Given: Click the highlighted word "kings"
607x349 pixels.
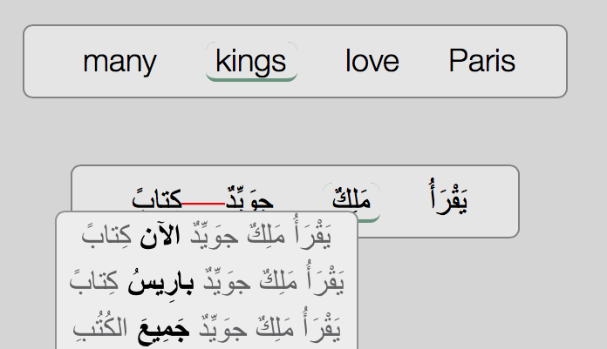Looking at the screenshot, I should (251, 62).
